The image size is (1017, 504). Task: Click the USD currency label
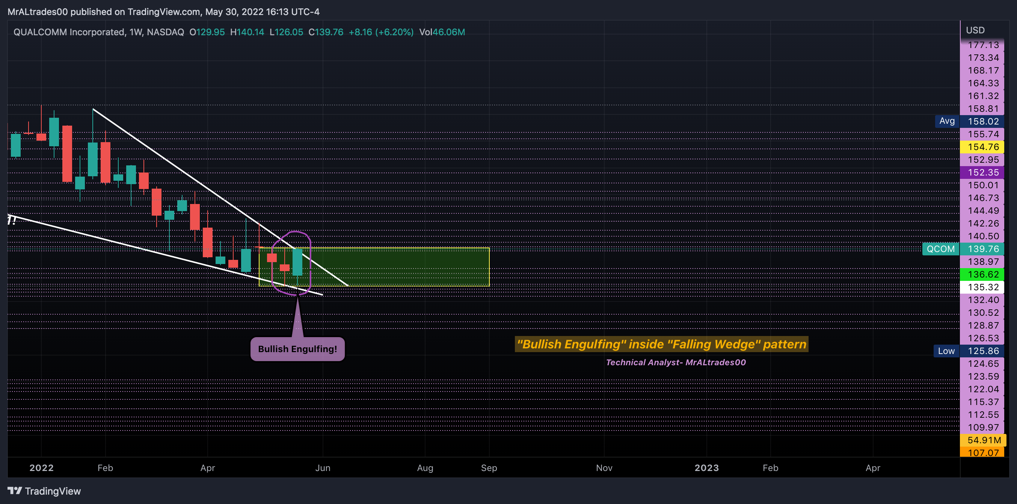(975, 30)
